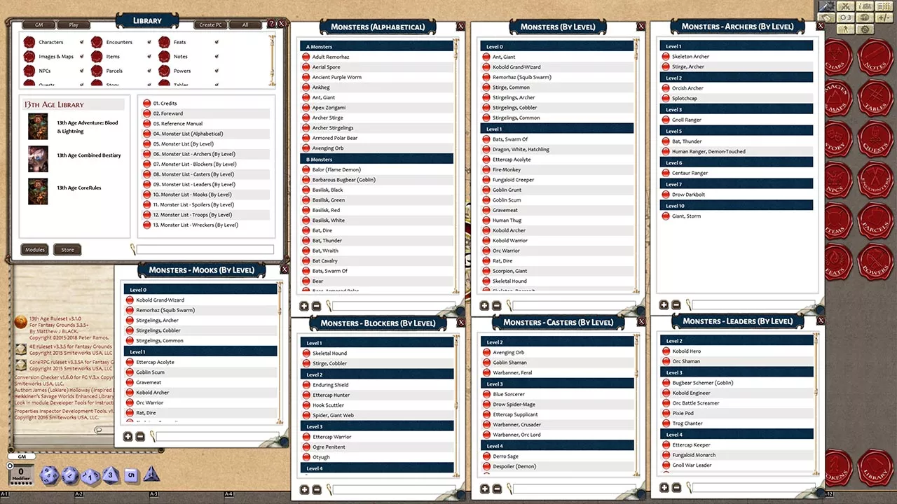The image size is (897, 504).
Task: Select 13th Age Adventure: Blood & Lightning
Action: pos(88,127)
